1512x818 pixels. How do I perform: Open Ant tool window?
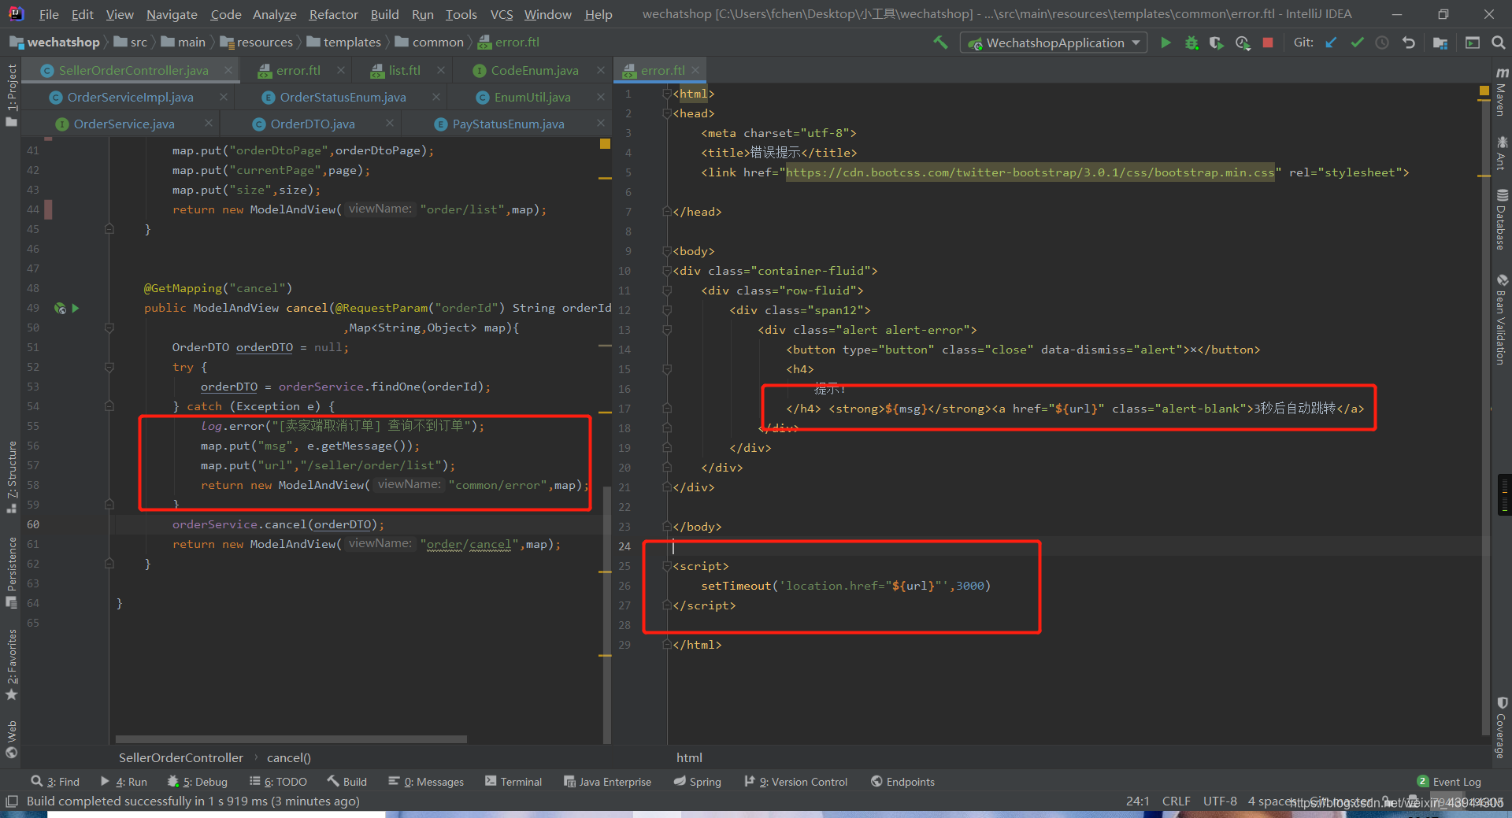click(x=1502, y=153)
